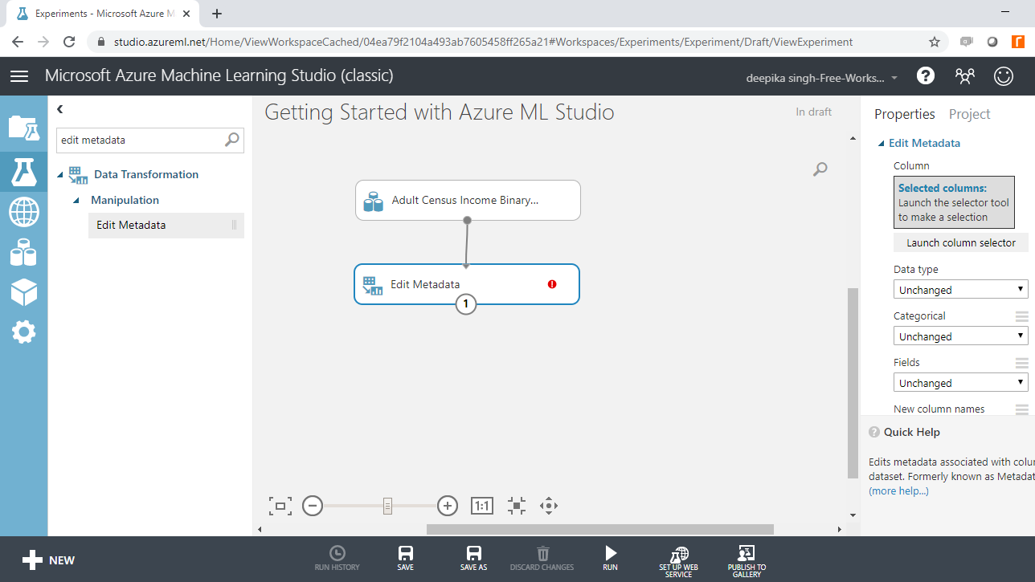Select Edit Metadata in module list
This screenshot has height=582, width=1035.
coord(166,226)
